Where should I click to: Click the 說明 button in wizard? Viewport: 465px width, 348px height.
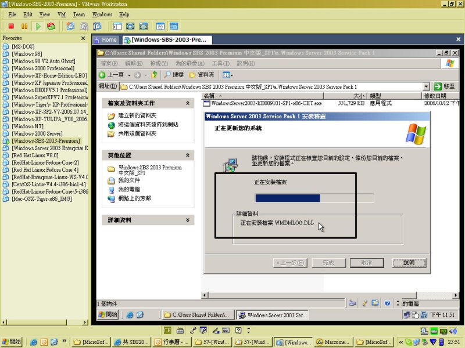[x=409, y=263]
